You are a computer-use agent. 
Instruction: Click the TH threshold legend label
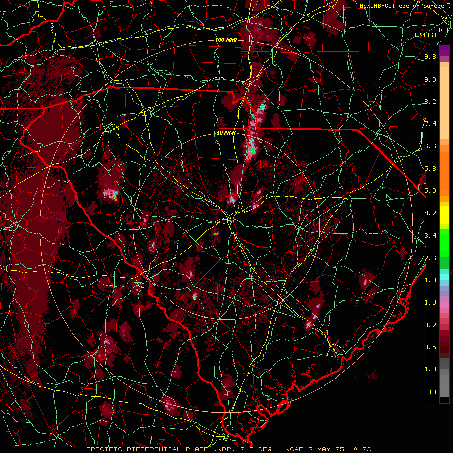[x=432, y=392]
